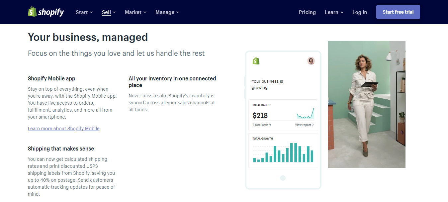Select Pricing in the top navigation

[x=307, y=12]
